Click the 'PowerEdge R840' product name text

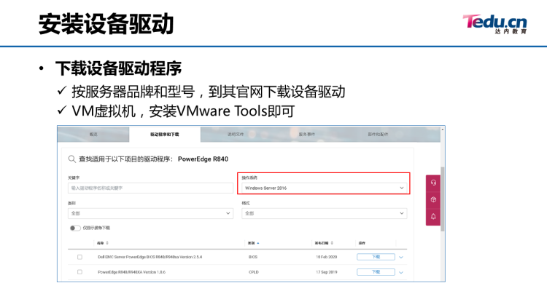pyautogui.click(x=203, y=159)
